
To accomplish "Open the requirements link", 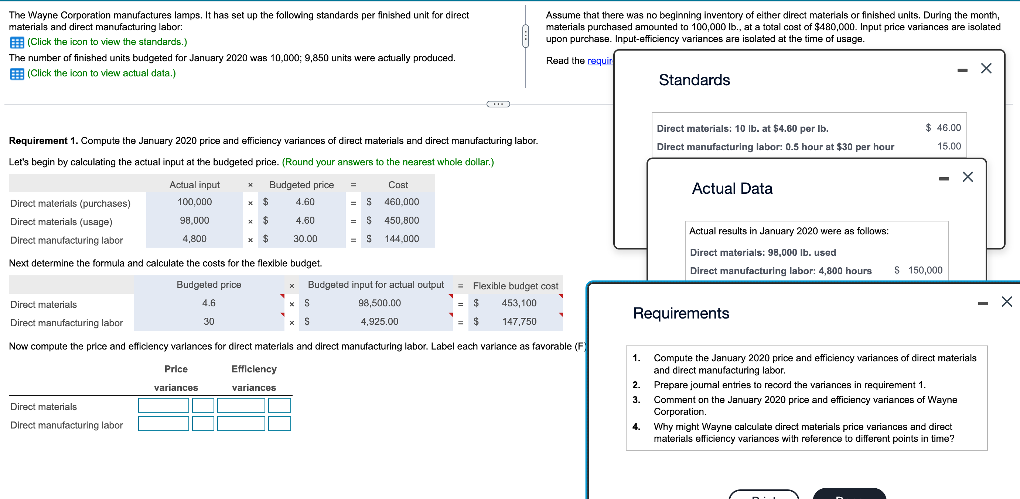I will coord(600,61).
